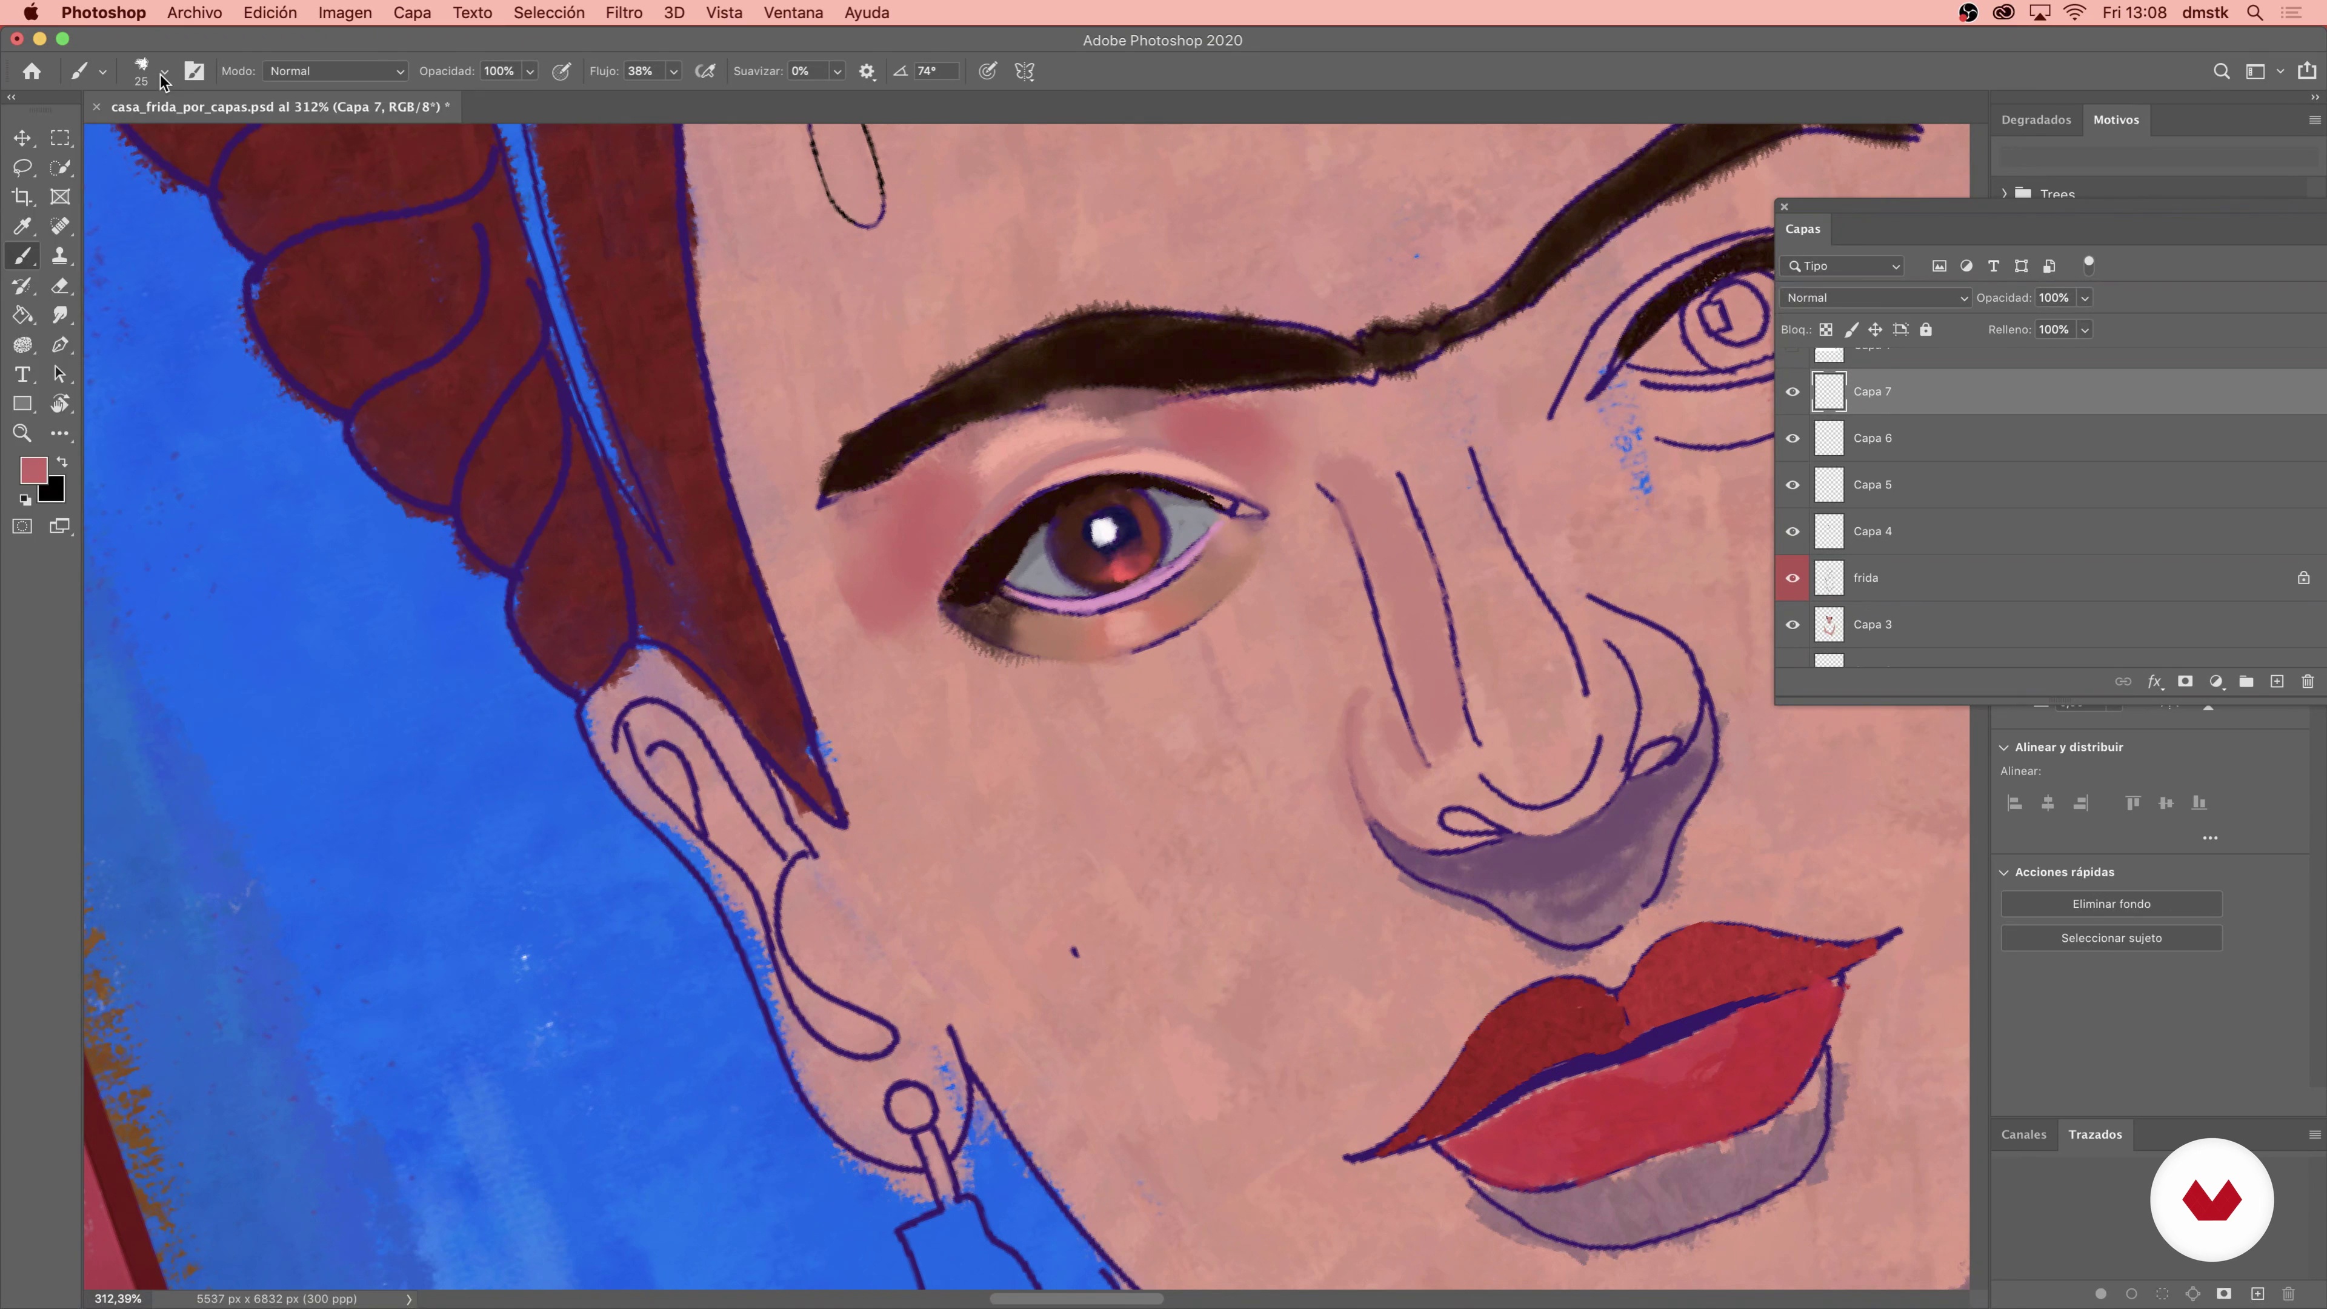2327x1309 pixels.
Task: Select the Clone Stamp tool
Action: click(59, 256)
